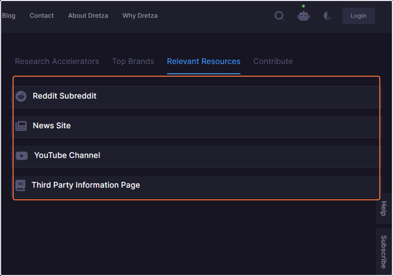Expand the Reddit Subreddit row

tap(196, 97)
